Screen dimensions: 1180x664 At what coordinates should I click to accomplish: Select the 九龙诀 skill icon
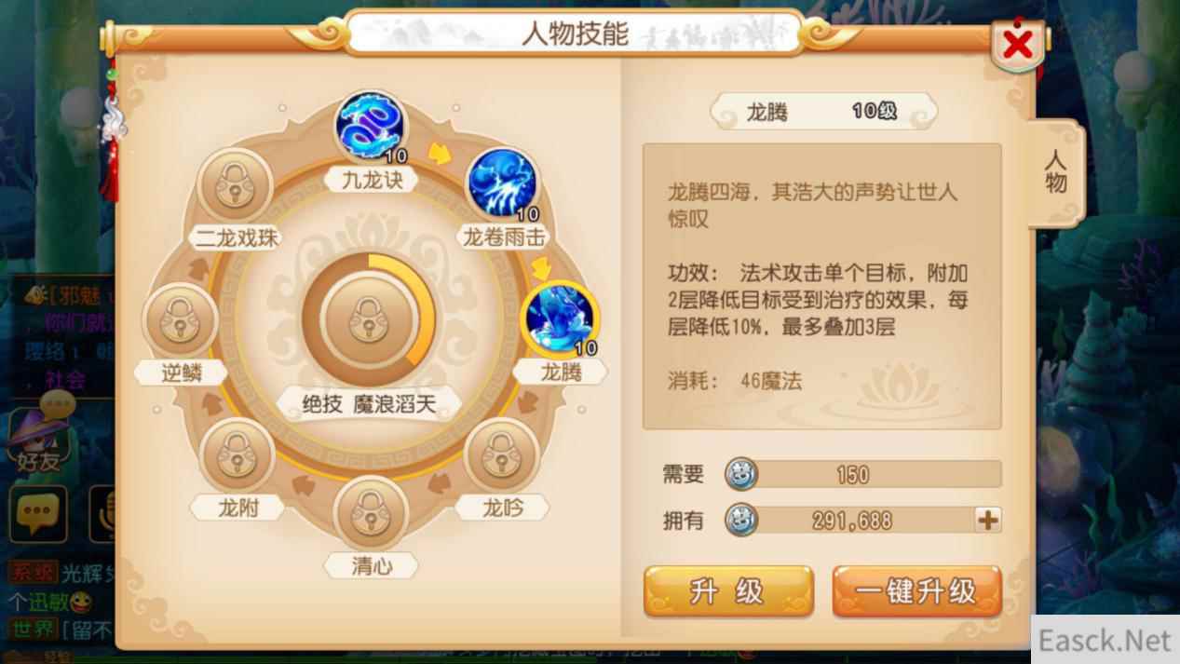[370, 128]
